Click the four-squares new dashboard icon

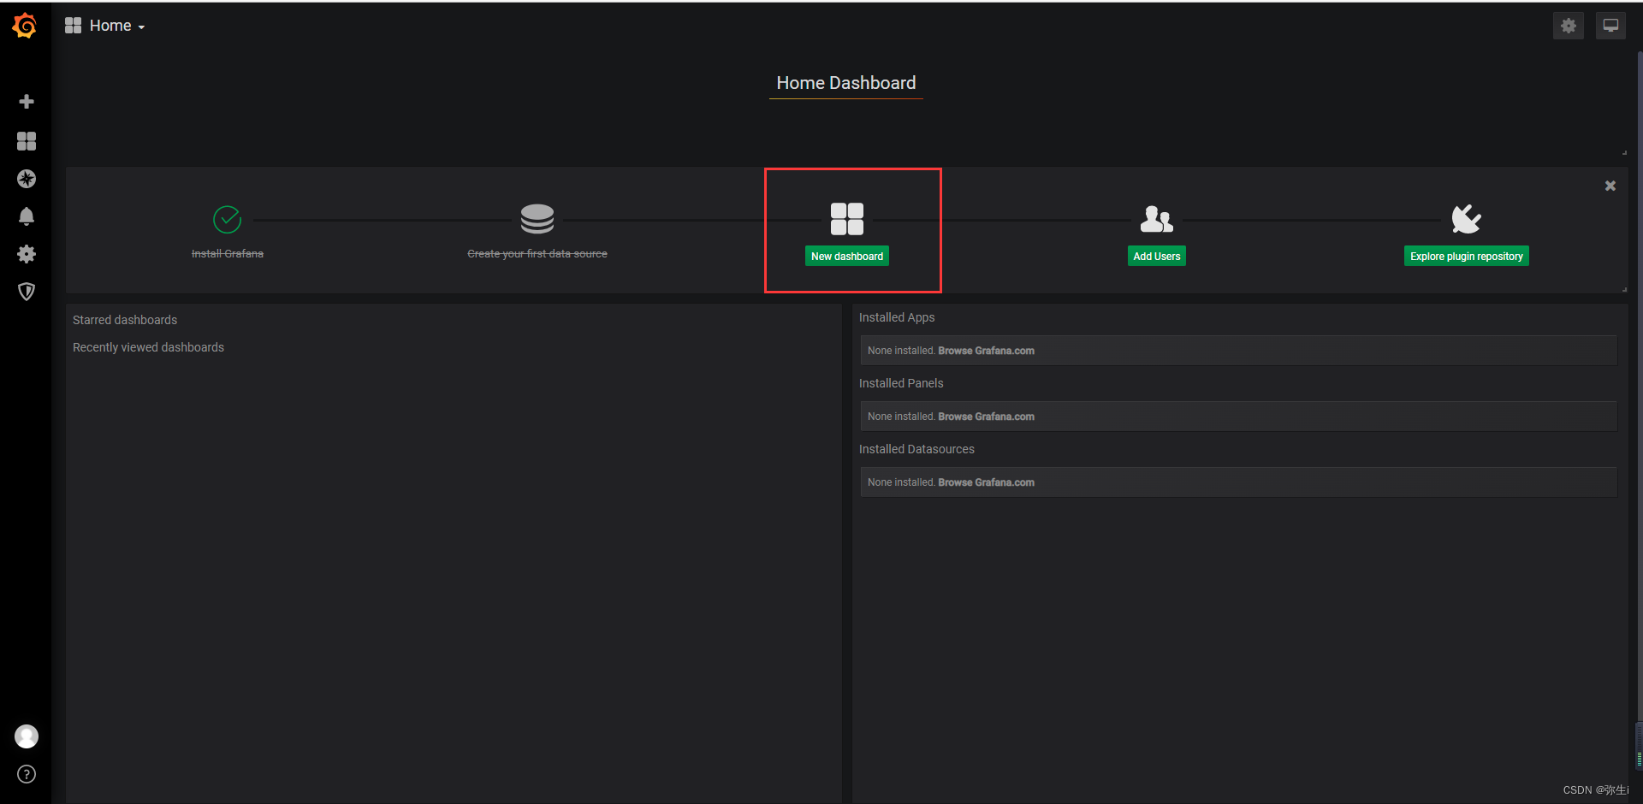pos(847,219)
